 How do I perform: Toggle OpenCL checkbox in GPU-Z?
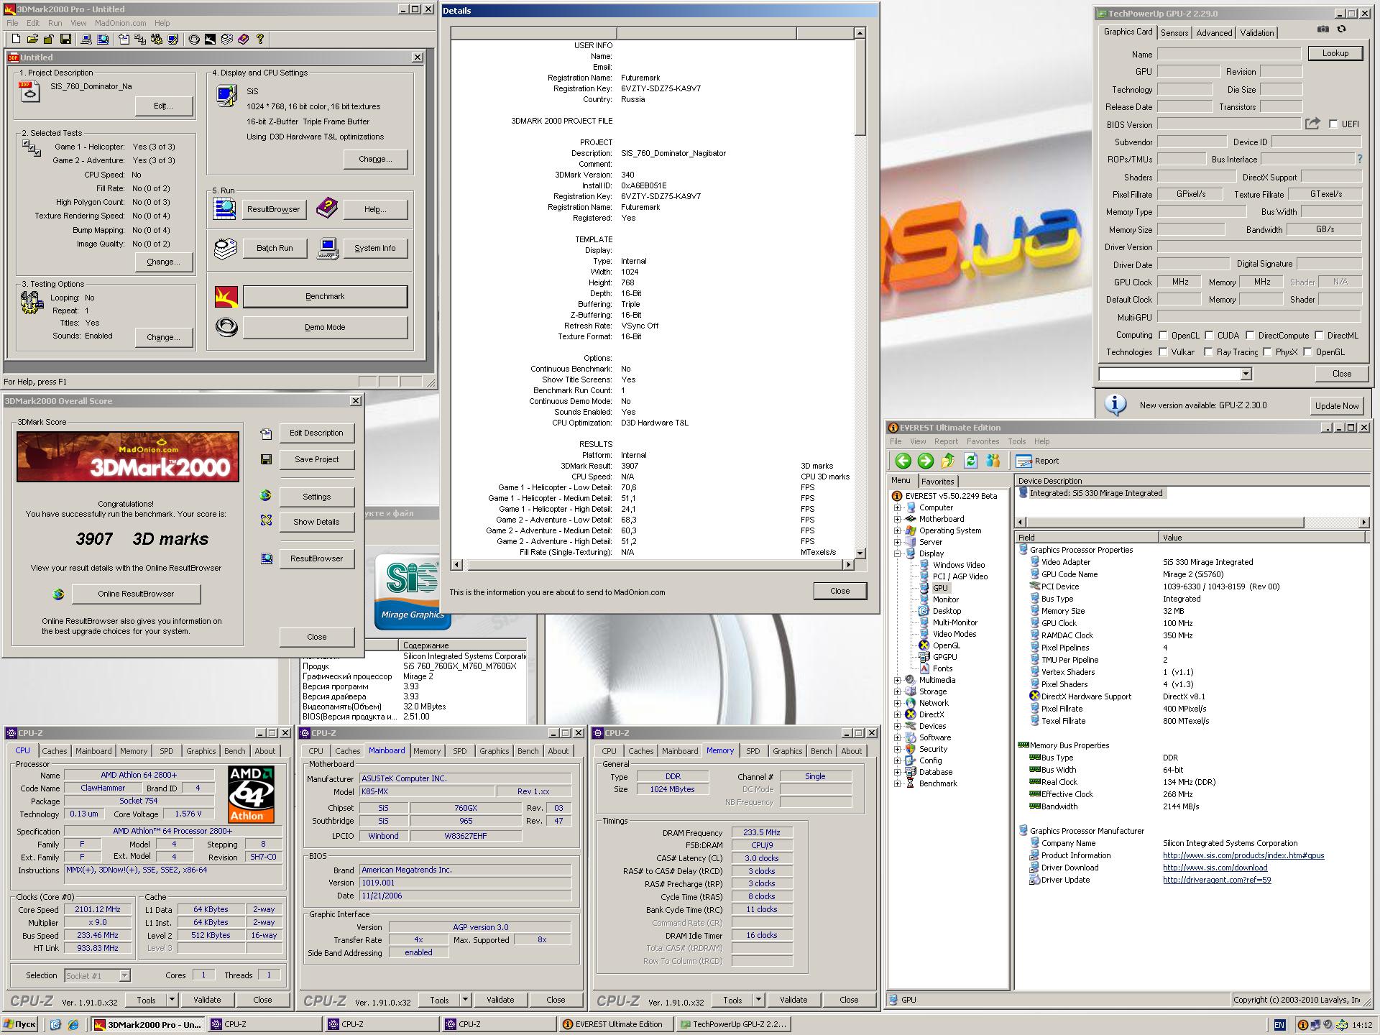click(1163, 335)
